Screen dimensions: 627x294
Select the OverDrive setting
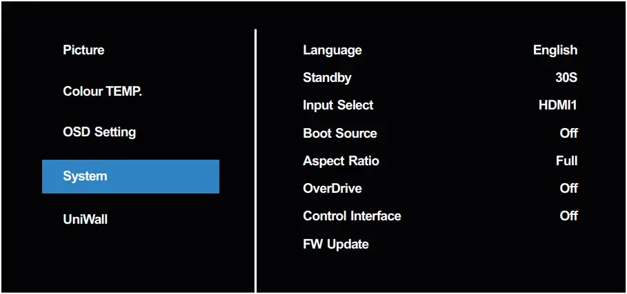click(x=332, y=189)
